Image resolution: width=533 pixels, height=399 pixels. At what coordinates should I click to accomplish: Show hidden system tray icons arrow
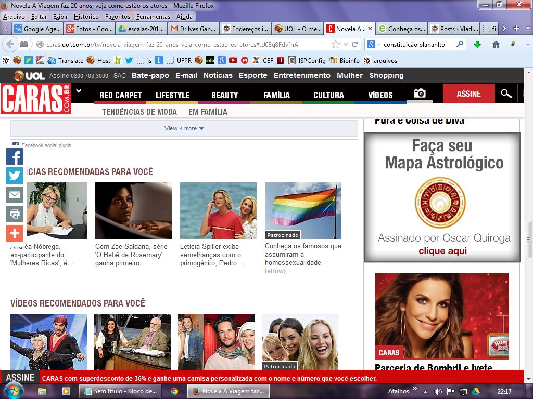coord(425,392)
